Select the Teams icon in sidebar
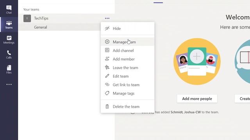Image resolution: width=250 pixels, height=140 pixels. pos(9,24)
